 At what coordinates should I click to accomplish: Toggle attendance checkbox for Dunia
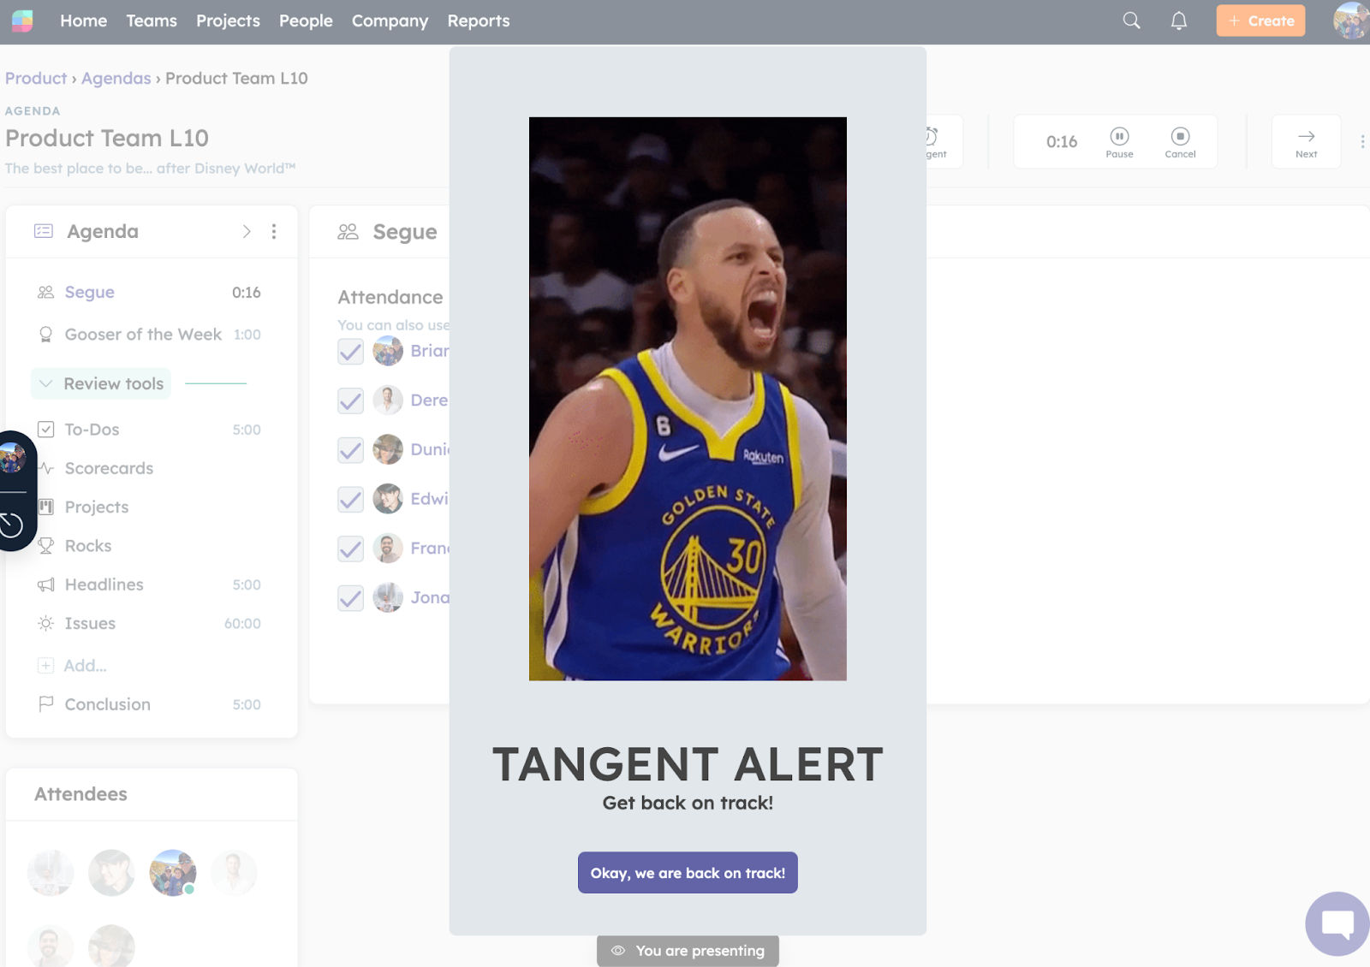pyautogui.click(x=350, y=450)
